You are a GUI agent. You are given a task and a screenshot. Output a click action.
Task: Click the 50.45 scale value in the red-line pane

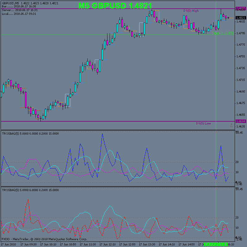click(239, 189)
